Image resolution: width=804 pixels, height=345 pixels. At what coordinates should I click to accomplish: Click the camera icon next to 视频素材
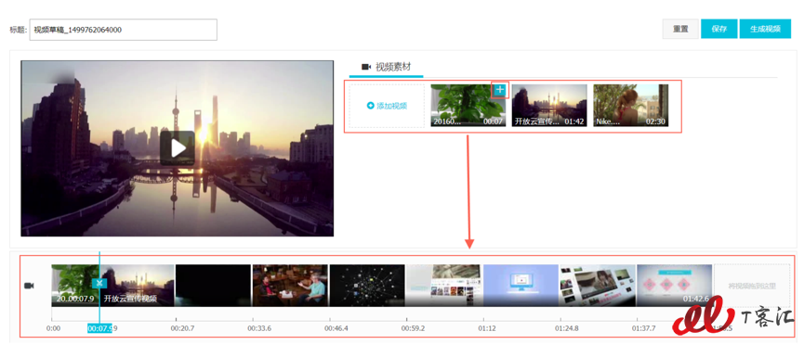pos(366,67)
